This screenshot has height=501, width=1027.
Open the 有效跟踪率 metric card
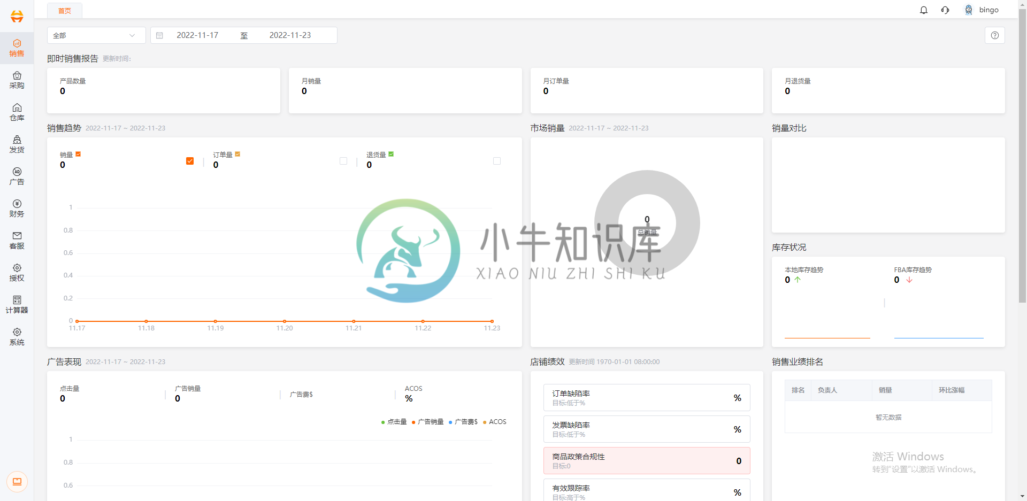pos(647,491)
